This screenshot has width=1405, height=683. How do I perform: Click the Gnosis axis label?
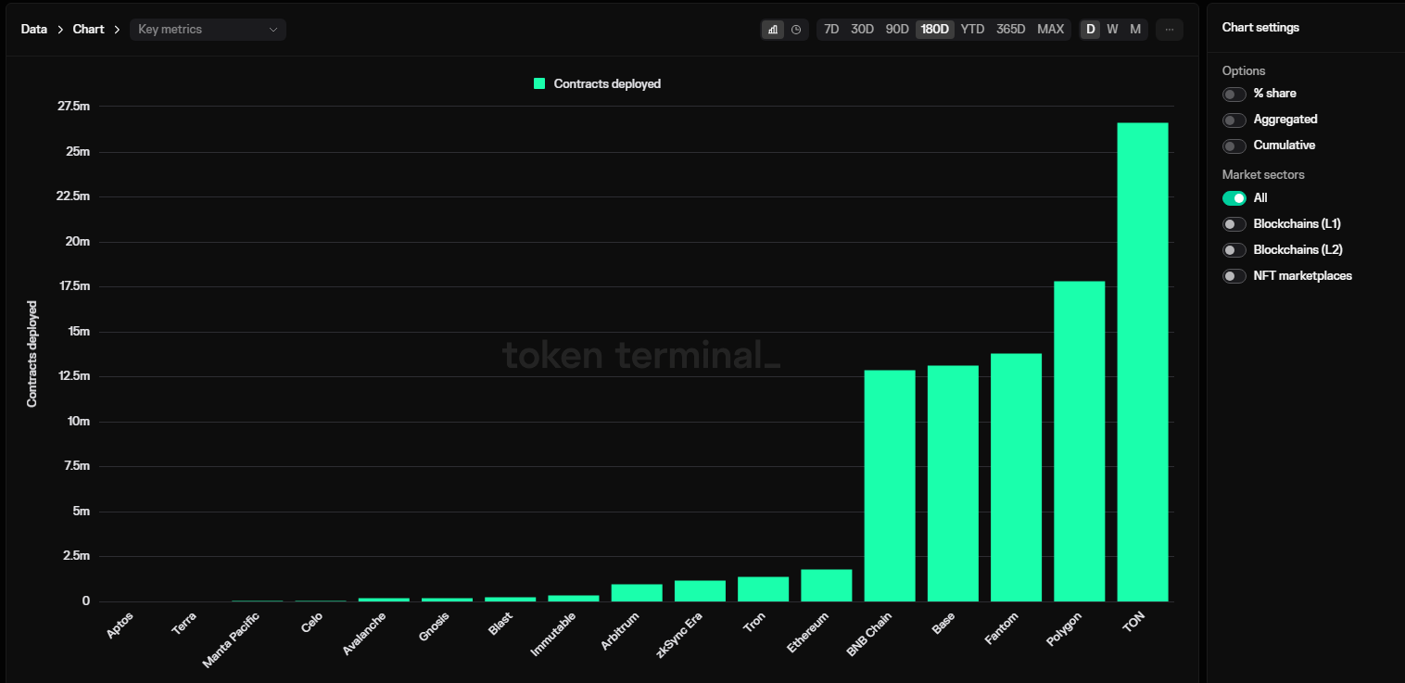(x=433, y=627)
